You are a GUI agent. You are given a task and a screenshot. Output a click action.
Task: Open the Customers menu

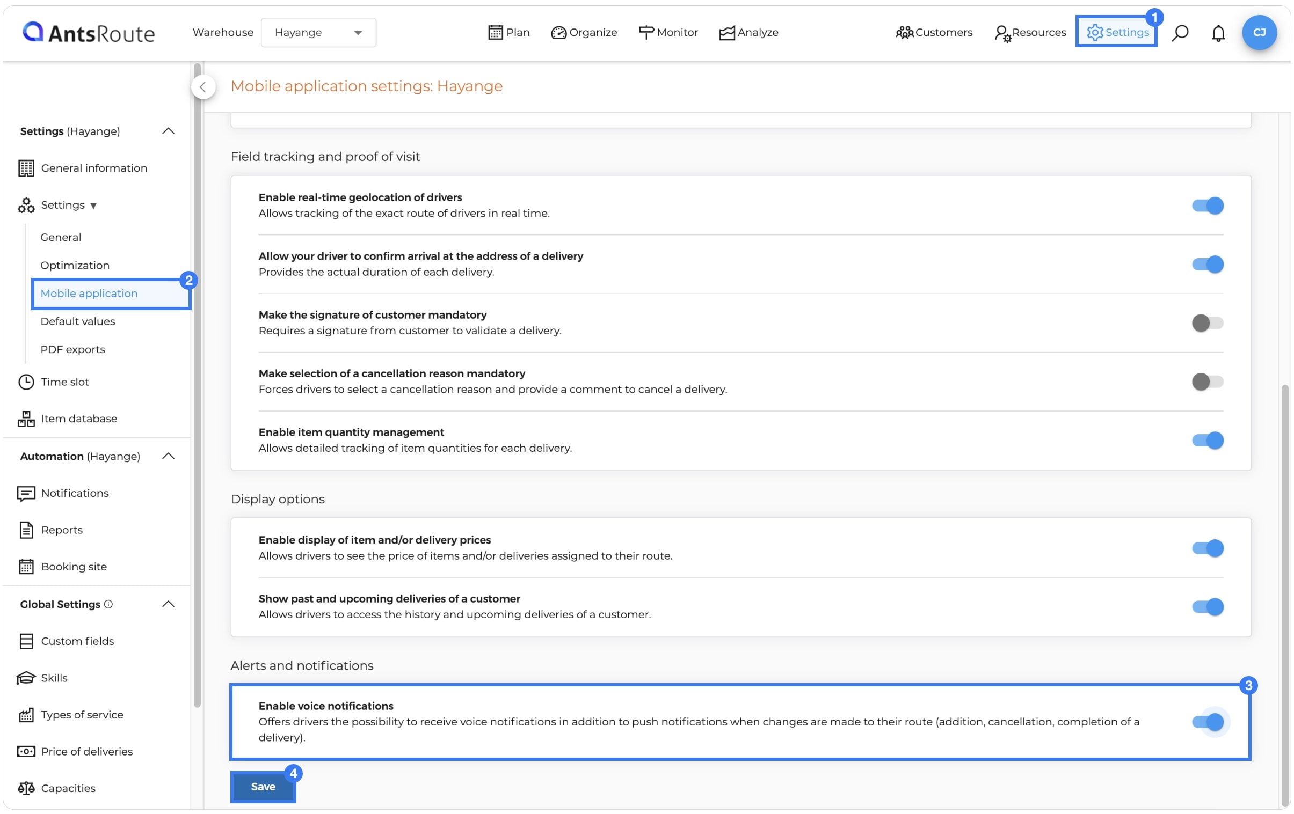pyautogui.click(x=933, y=33)
